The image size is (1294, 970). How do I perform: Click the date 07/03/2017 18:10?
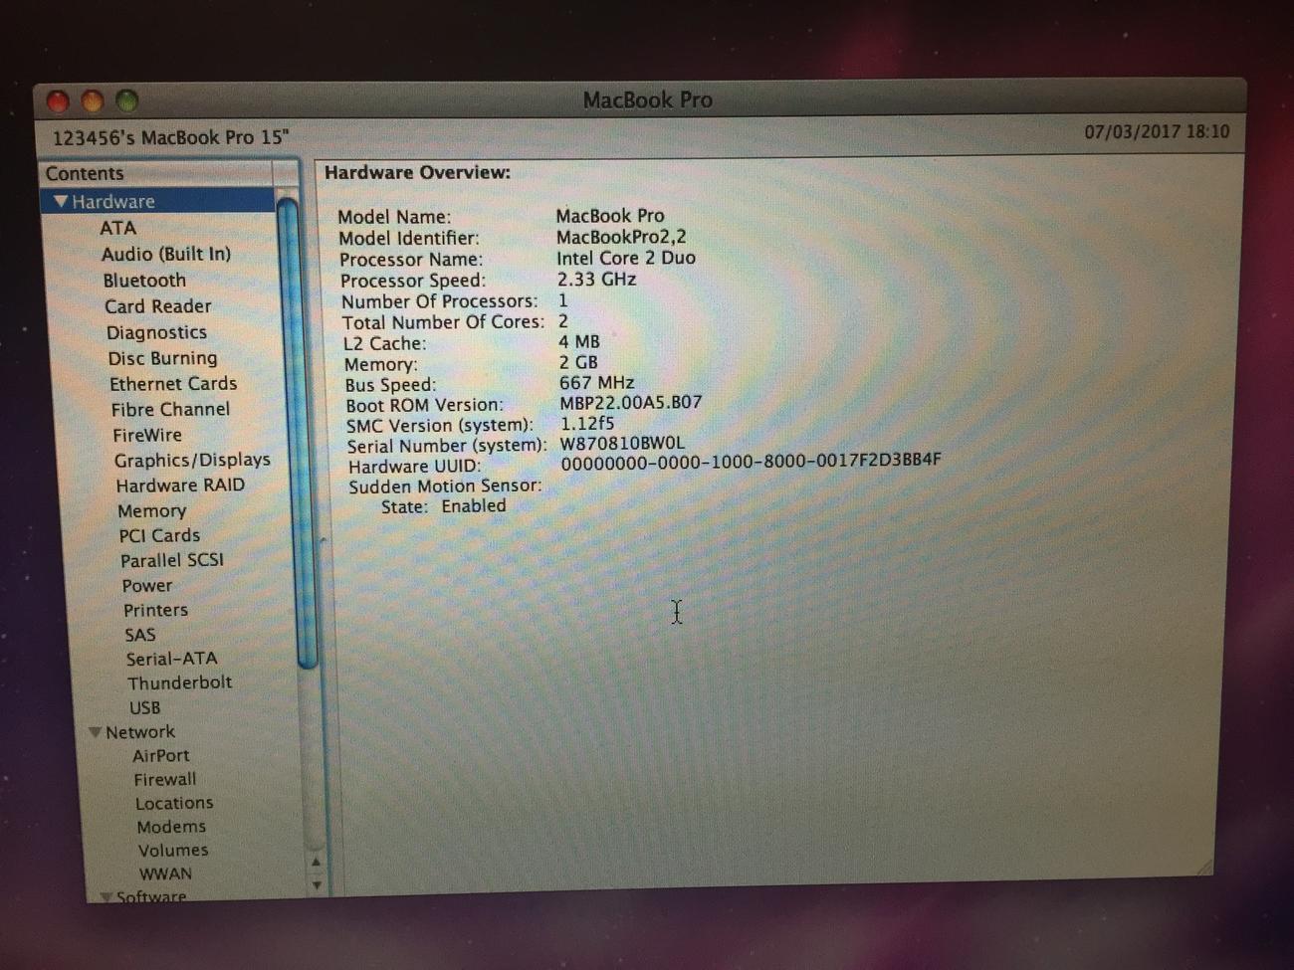click(x=1157, y=131)
